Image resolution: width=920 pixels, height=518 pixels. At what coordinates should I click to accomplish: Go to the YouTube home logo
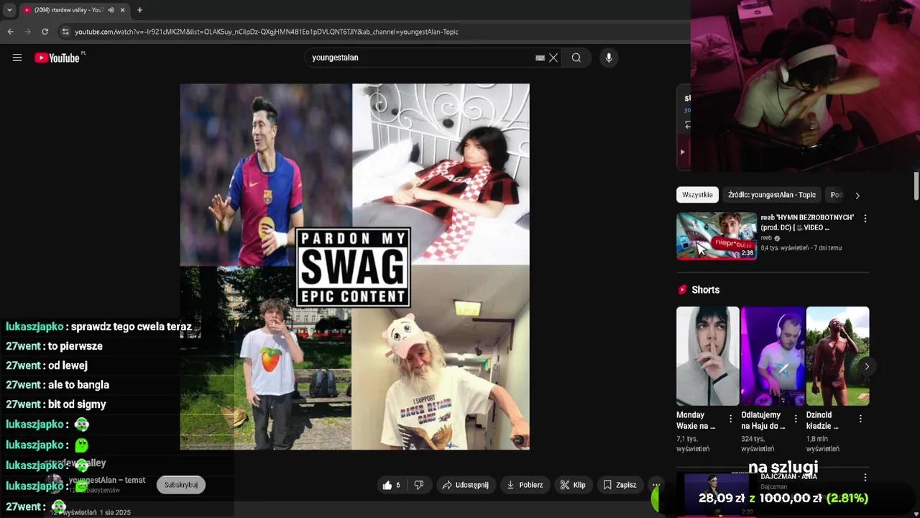[x=57, y=58]
